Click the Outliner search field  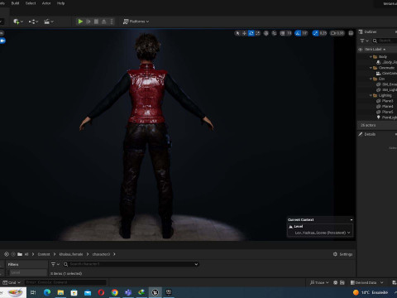coord(385,41)
